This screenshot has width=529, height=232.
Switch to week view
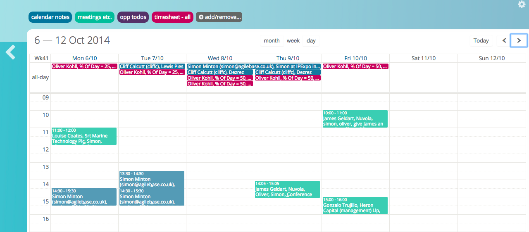(x=293, y=40)
